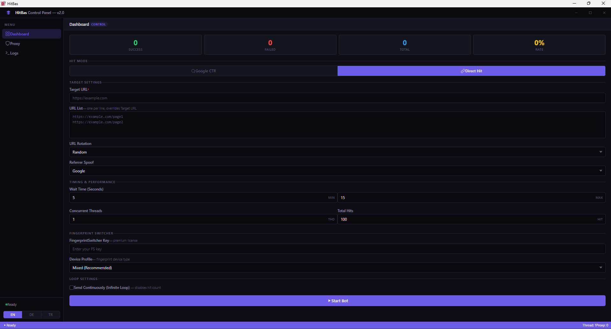
Task: Enable Send Continuously infinite loop
Action: coord(72,287)
